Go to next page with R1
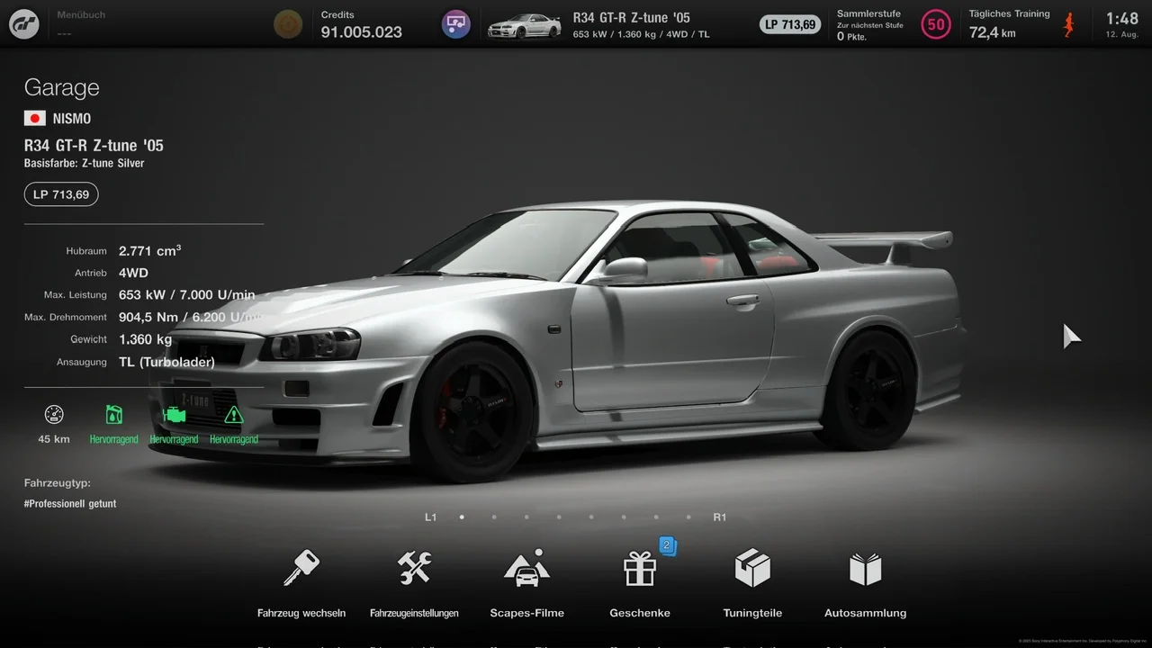Viewport: 1152px width, 648px height. pyautogui.click(x=720, y=517)
